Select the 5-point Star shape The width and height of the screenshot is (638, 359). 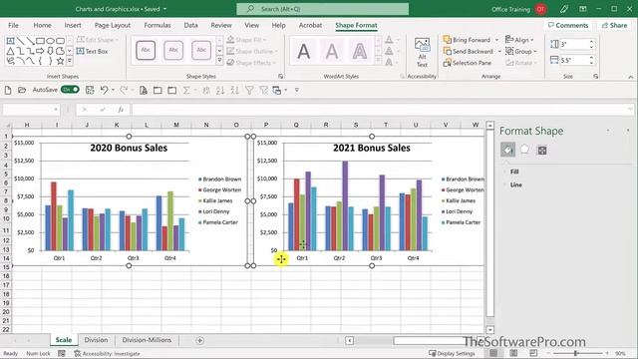point(60,61)
